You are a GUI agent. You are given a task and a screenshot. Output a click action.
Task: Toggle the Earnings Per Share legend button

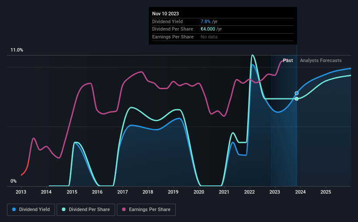pos(146,210)
